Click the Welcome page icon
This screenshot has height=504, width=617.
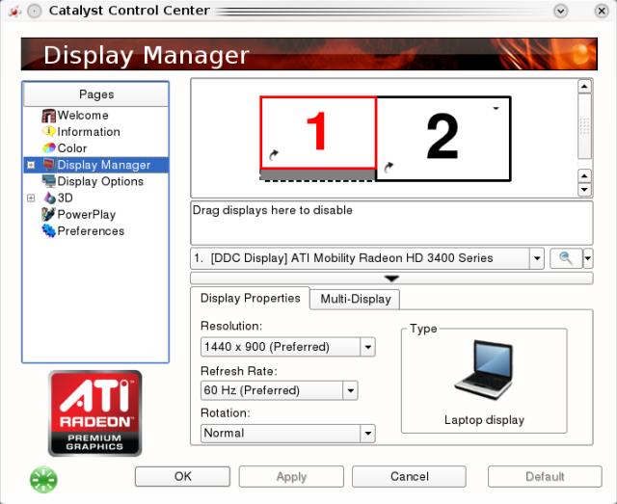pyautogui.click(x=49, y=116)
